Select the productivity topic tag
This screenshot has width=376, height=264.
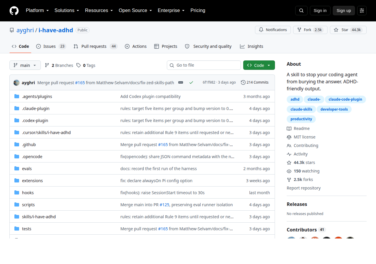(x=301, y=119)
